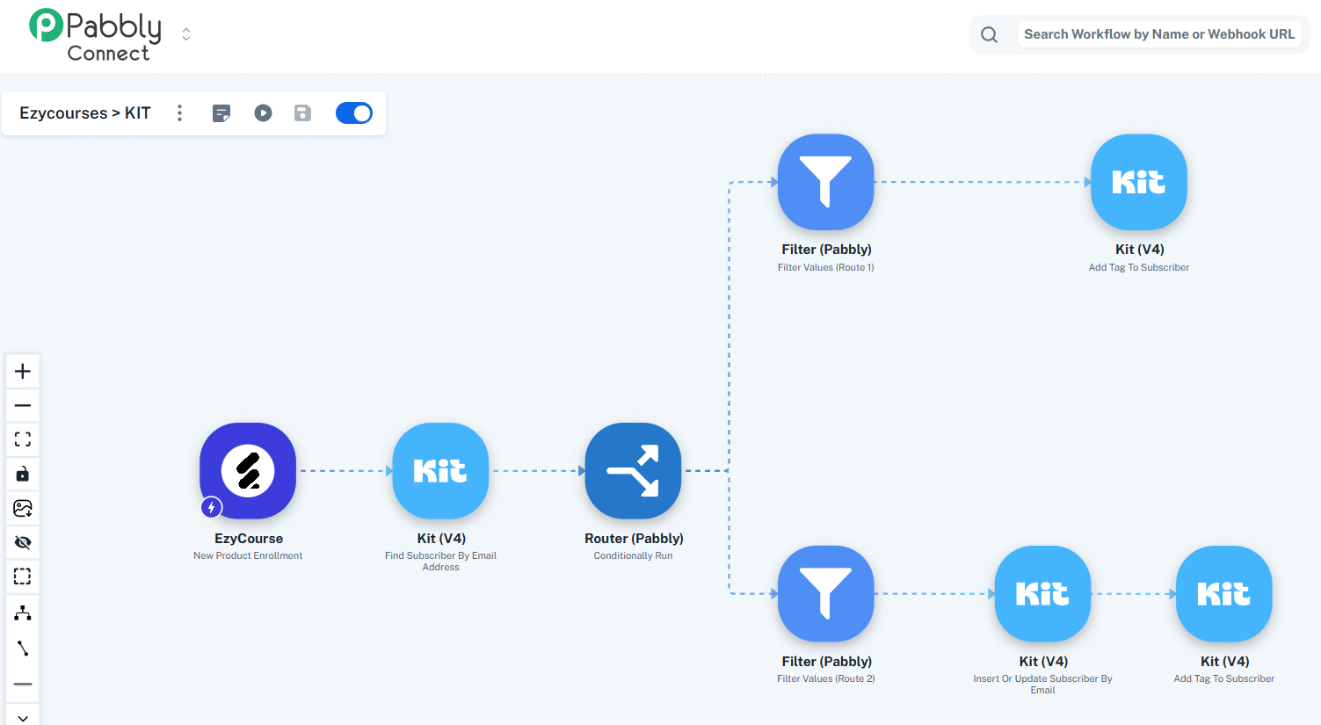Download workflow as image
Image resolution: width=1321 pixels, height=725 pixels.
(23, 508)
